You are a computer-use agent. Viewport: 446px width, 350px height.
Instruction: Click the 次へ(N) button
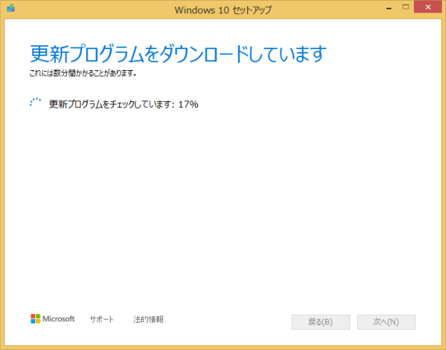tap(386, 322)
